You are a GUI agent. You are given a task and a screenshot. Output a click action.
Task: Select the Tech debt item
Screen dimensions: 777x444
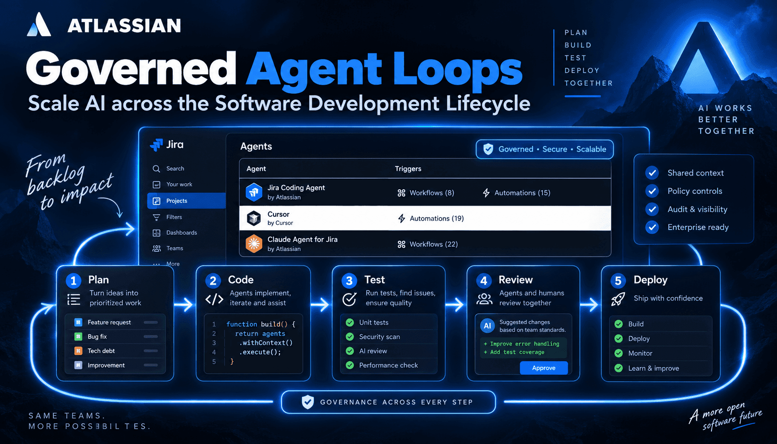click(x=115, y=351)
